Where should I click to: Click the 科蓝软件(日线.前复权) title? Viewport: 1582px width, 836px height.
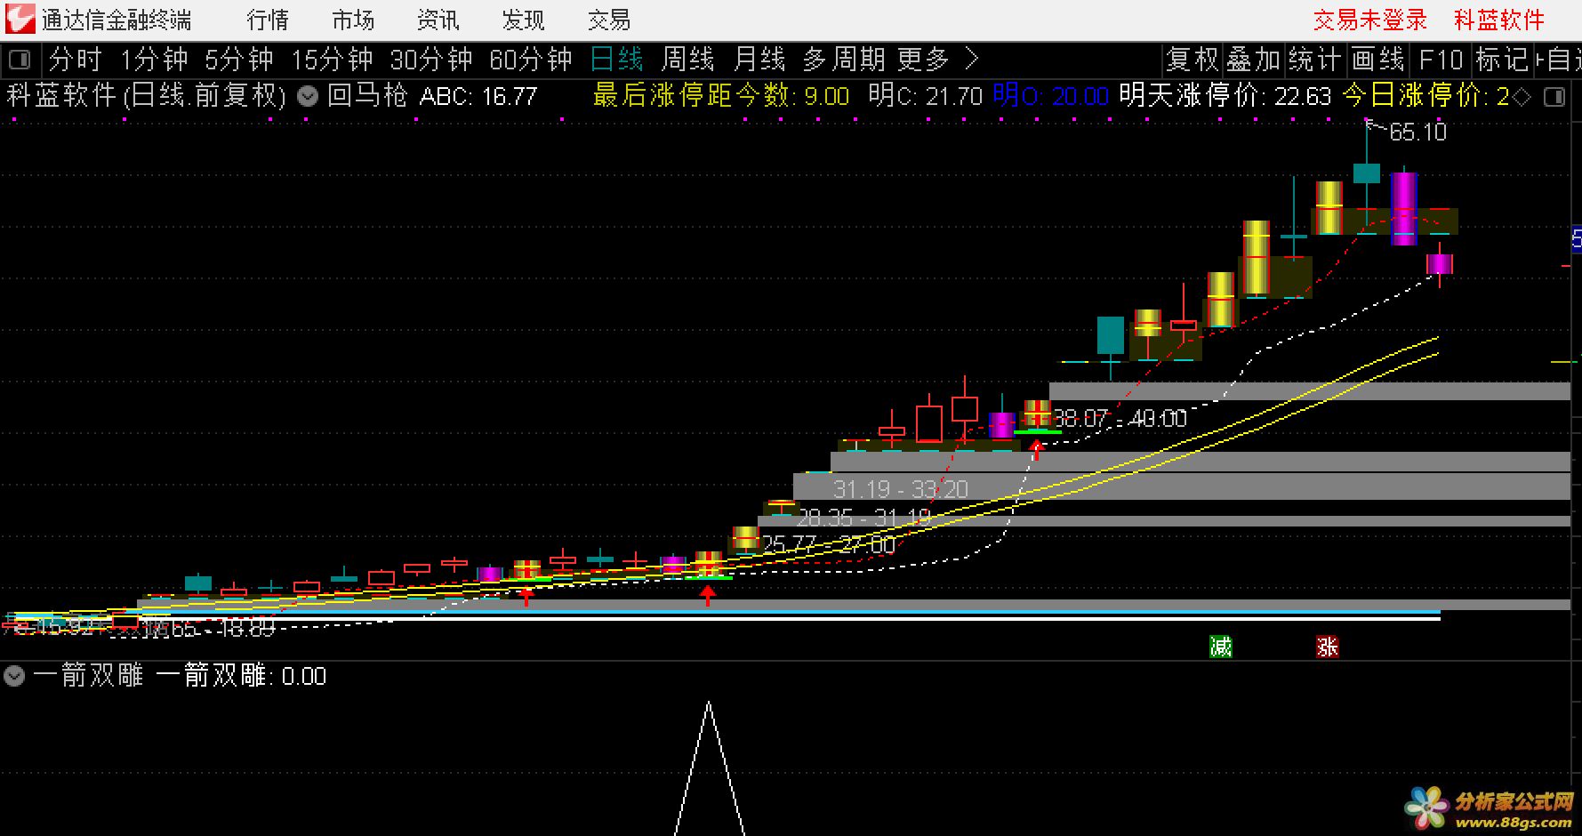(148, 95)
